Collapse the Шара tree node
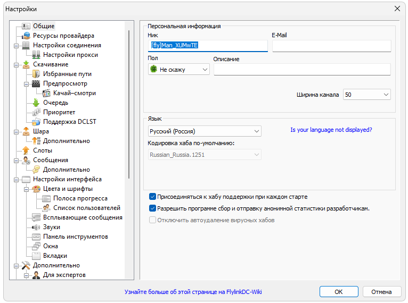408x303 pixels. coord(16,132)
